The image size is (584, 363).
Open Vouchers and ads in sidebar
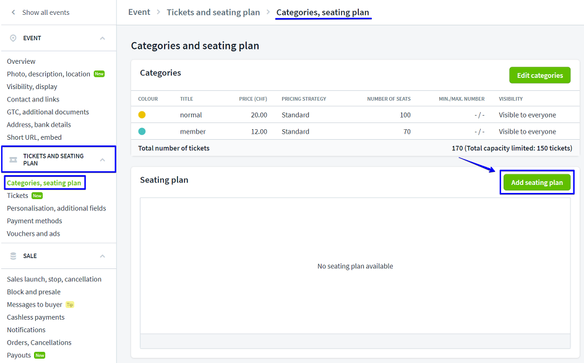[x=33, y=234]
